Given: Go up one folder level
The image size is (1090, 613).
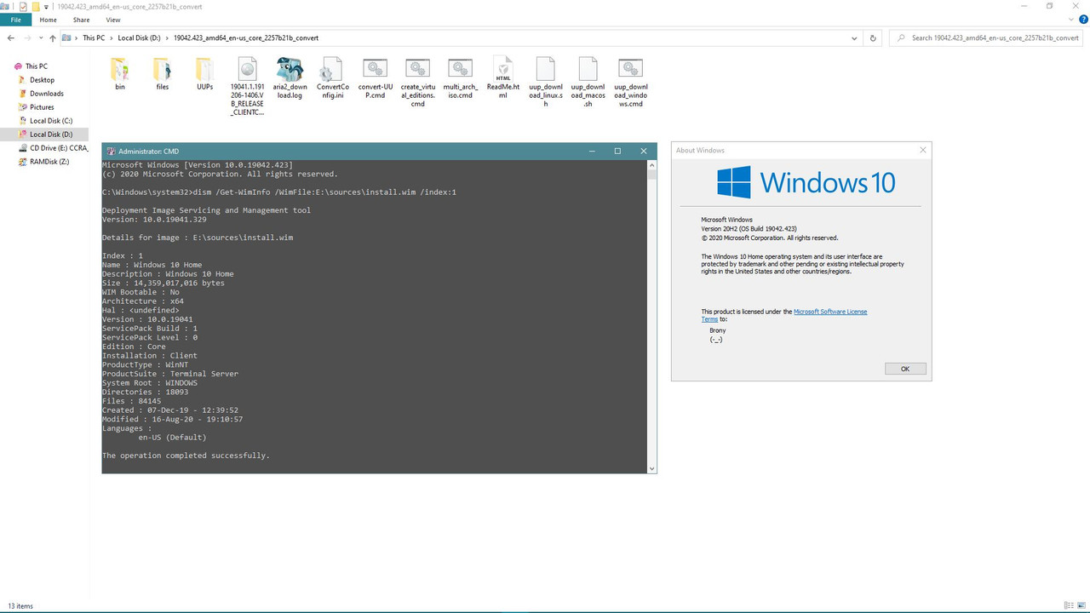Looking at the screenshot, I should click(52, 38).
